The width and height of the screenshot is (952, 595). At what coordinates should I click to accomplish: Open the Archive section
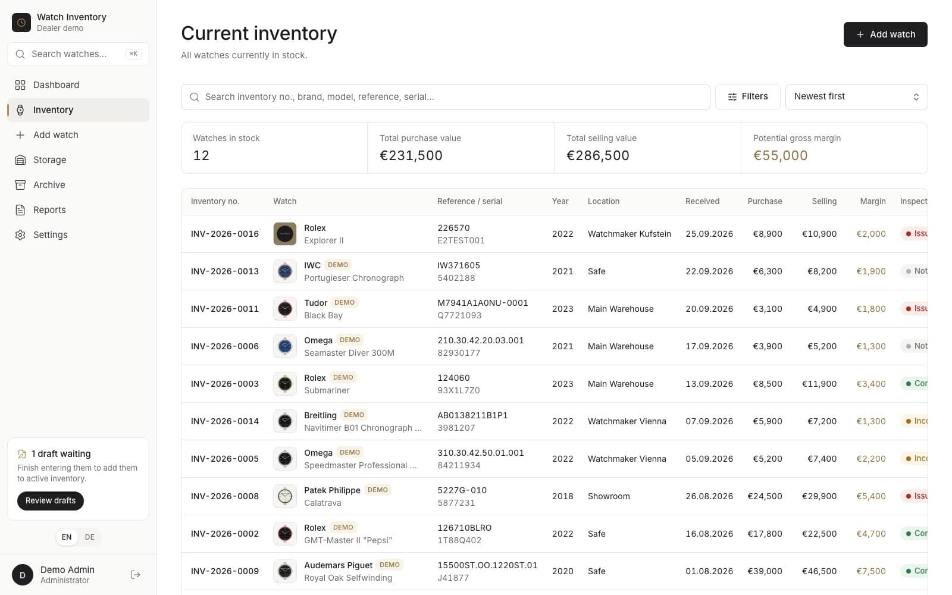pos(78,185)
